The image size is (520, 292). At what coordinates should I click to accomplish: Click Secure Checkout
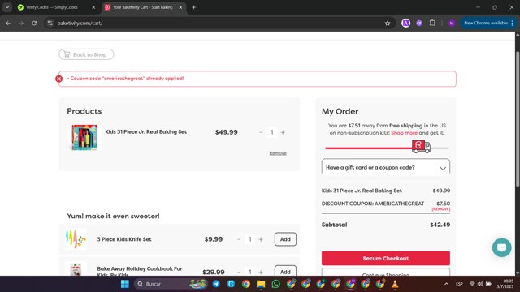point(386,258)
